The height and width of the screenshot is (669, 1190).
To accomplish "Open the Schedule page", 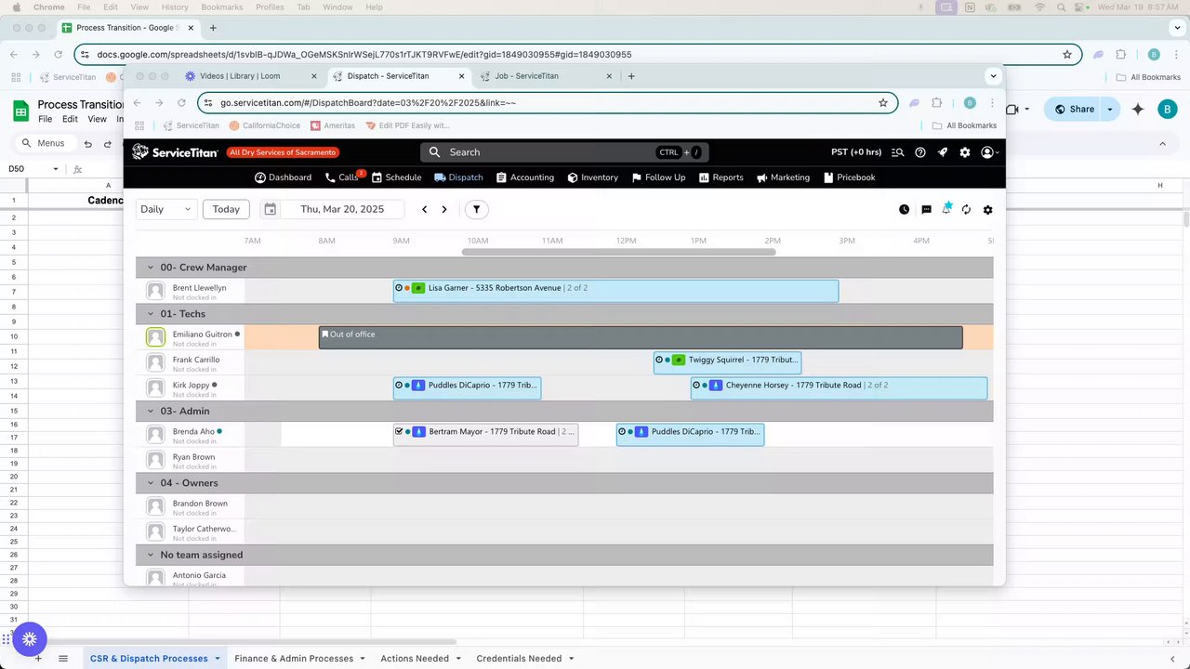I will pyautogui.click(x=397, y=177).
